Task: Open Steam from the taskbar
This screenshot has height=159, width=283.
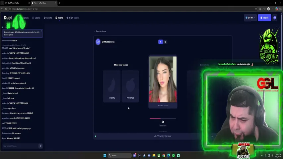Action: pyautogui.click(x=144, y=155)
